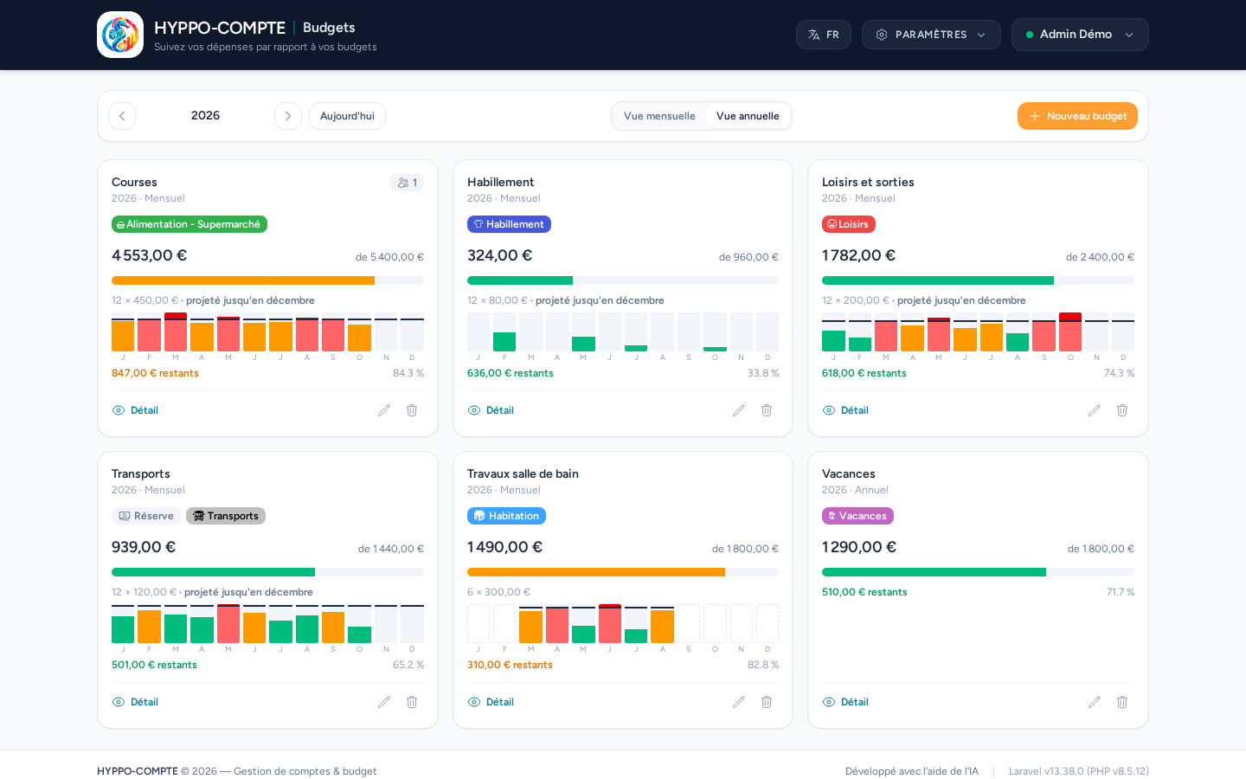Click 'Laravel v13.38.0' footer text
1246x779 pixels.
pos(1079,771)
